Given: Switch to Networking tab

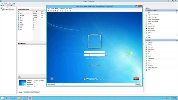Looking at the screenshot, I should coord(30,92).
